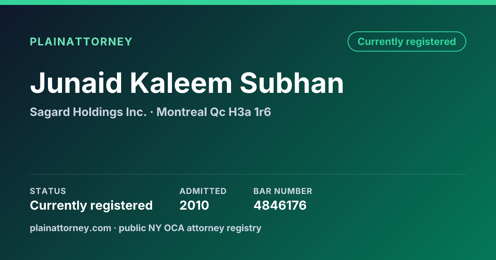Click the Currently registered status value
Viewport: 496px width, 260px height.
[x=91, y=206]
